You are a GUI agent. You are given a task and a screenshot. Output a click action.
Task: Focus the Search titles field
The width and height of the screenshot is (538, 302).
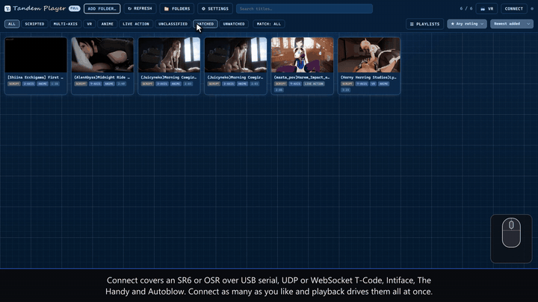pos(304,8)
